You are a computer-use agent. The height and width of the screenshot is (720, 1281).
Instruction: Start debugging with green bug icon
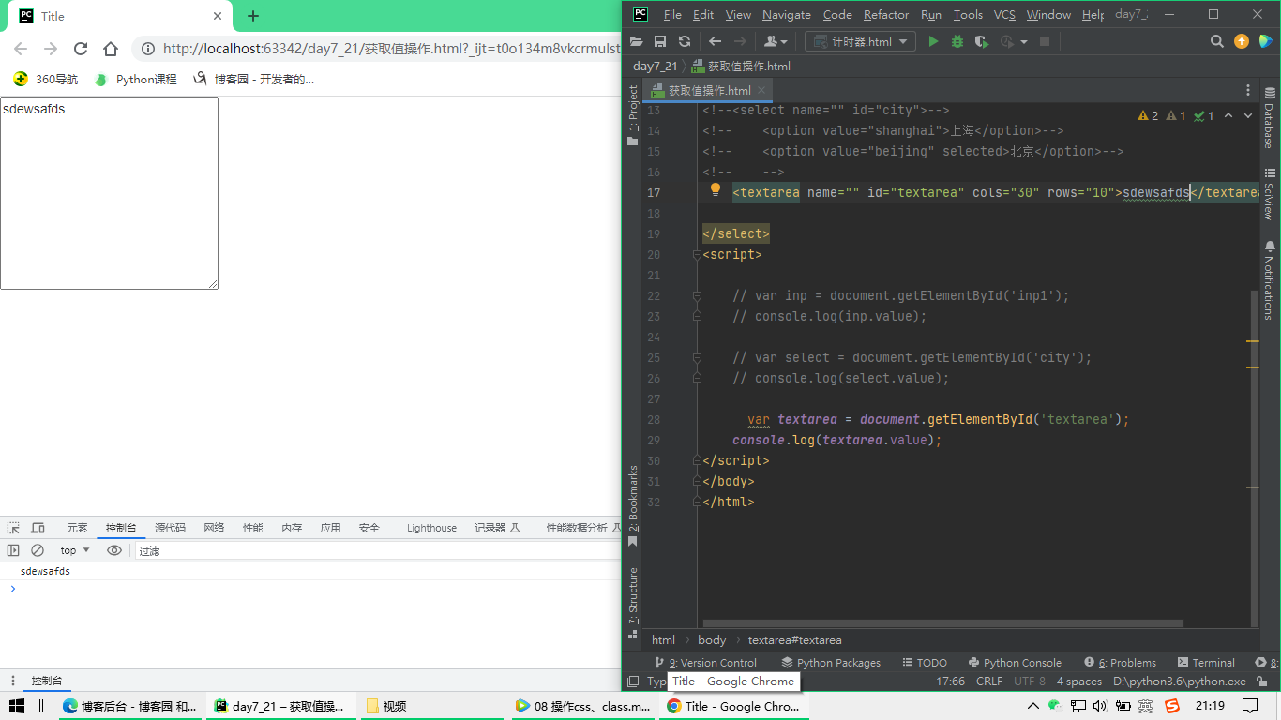click(957, 41)
